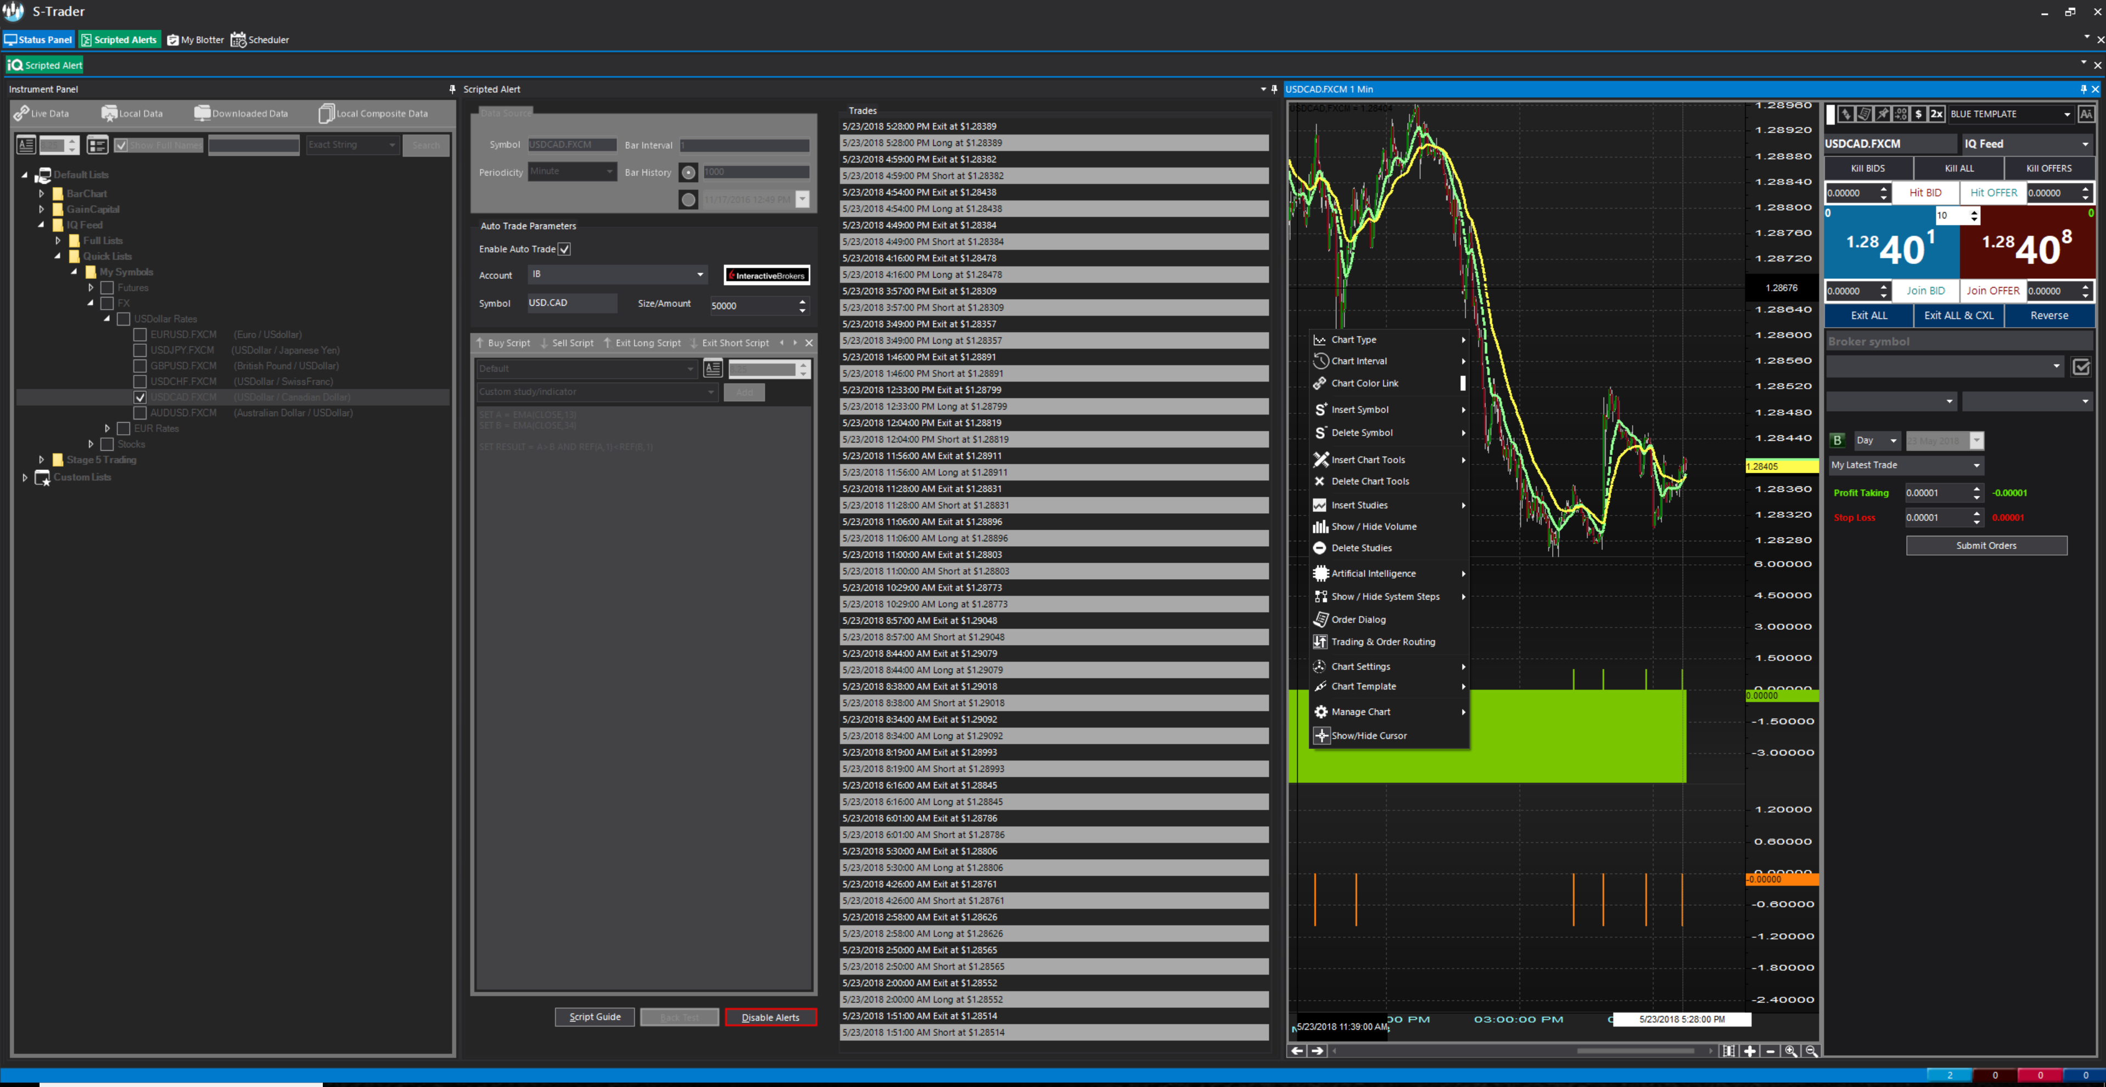Click the AA font size icon near BLUE TEMPLATE

coord(2086,114)
